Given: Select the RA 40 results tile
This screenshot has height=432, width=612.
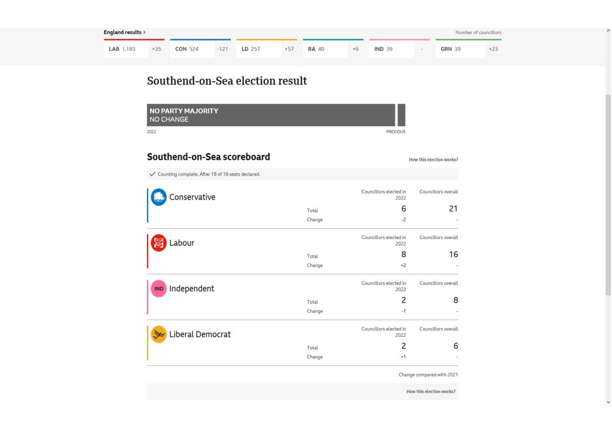Looking at the screenshot, I should (333, 49).
